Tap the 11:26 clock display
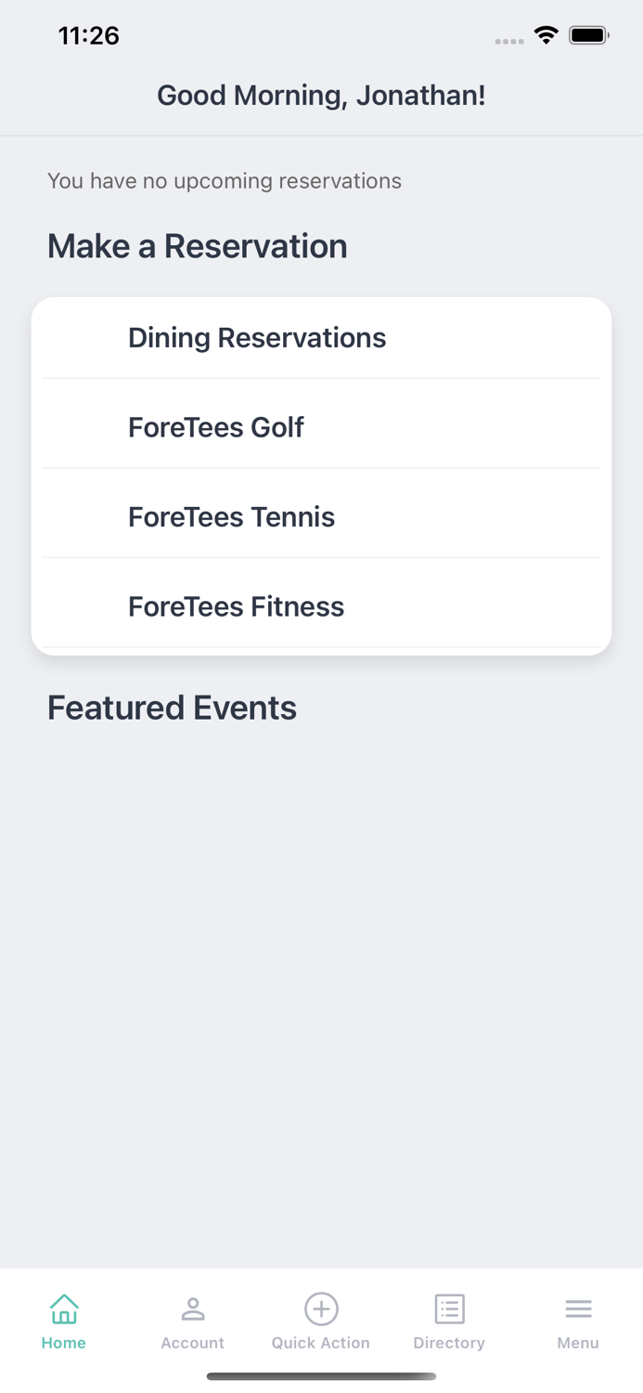The width and height of the screenshot is (643, 1393). [88, 35]
